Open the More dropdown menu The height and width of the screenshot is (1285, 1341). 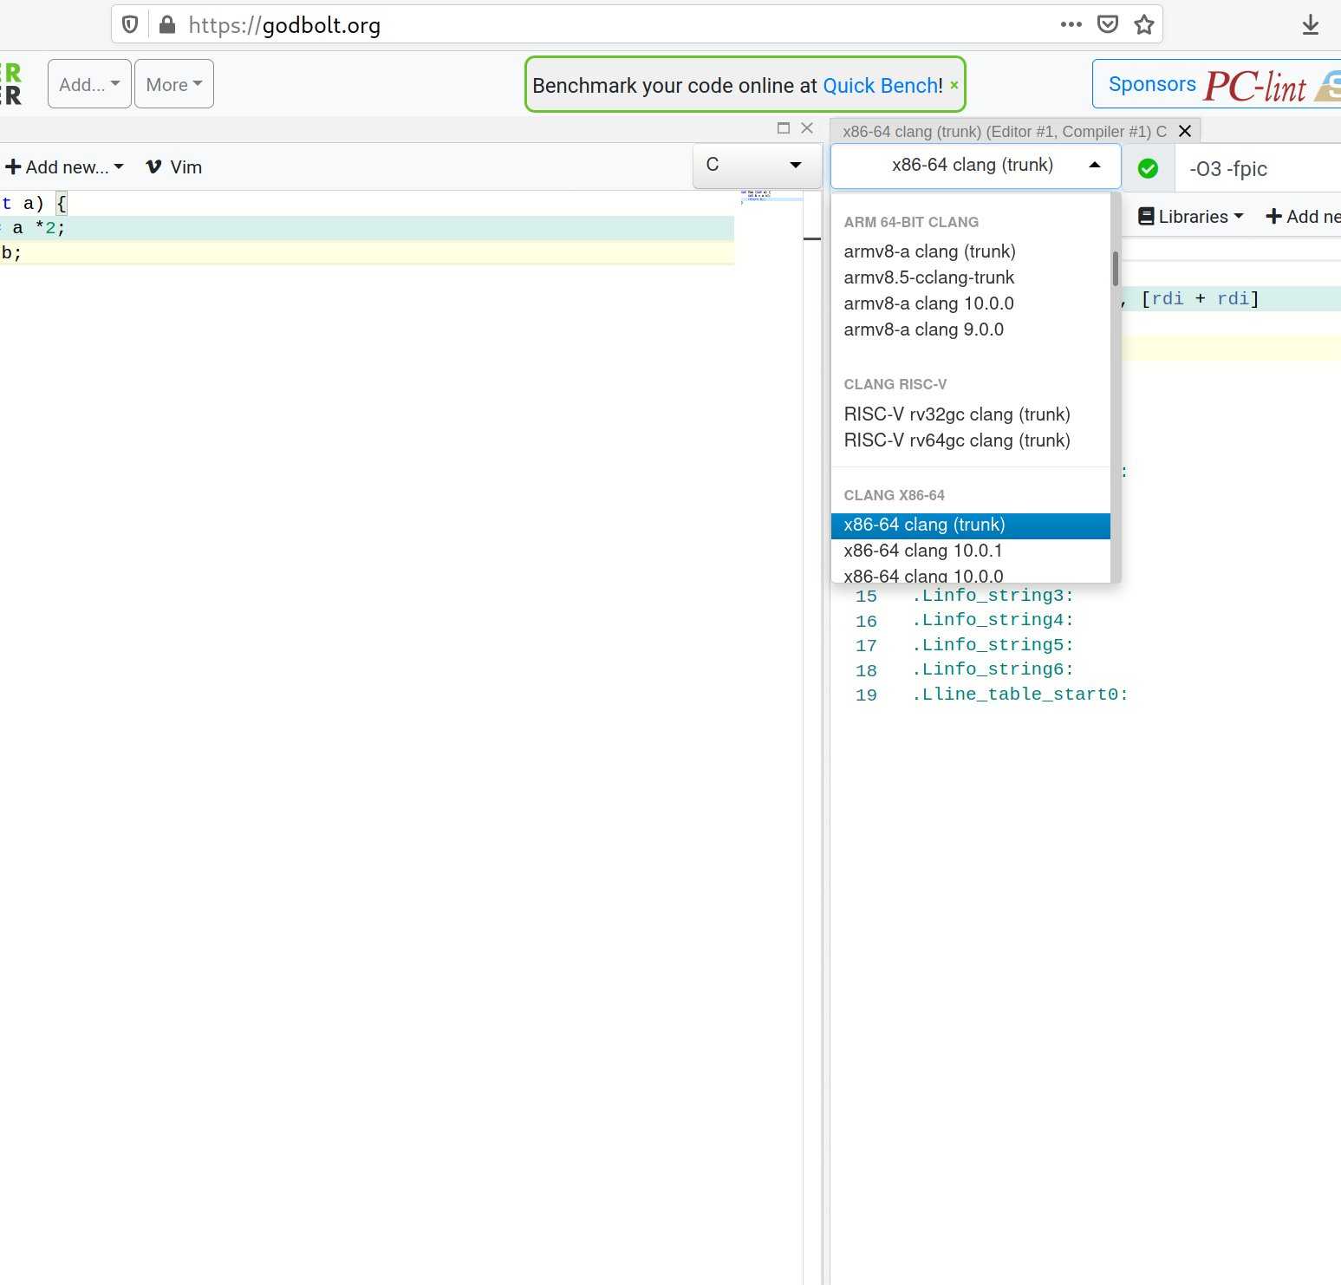tap(174, 84)
